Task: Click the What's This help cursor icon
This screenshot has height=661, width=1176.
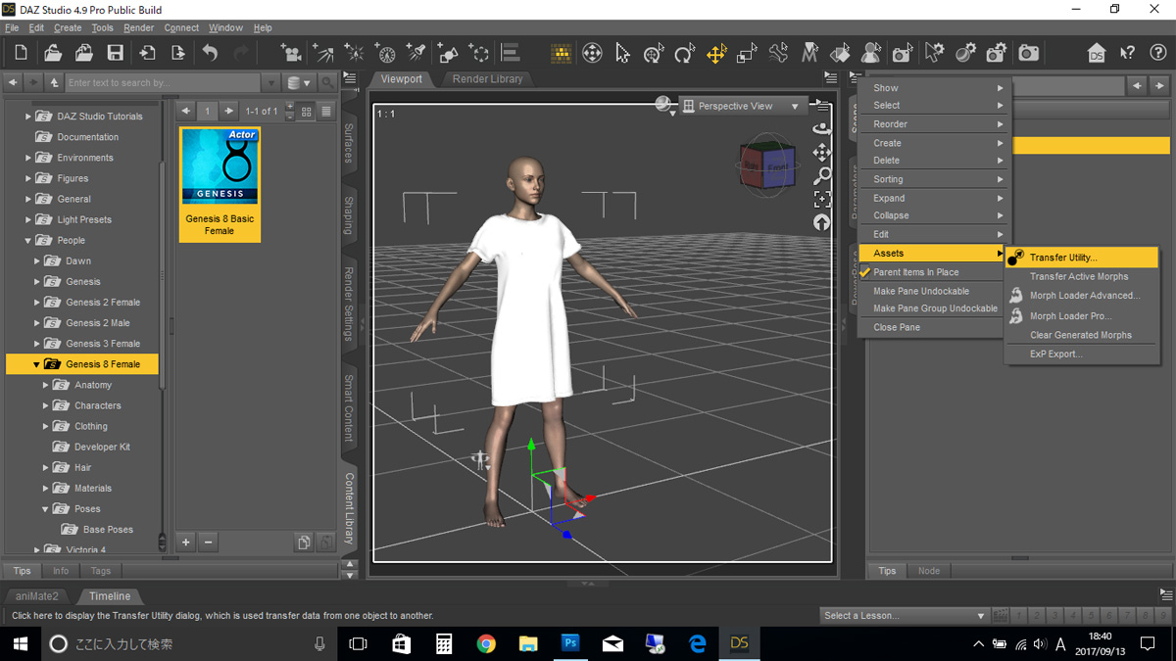Action: [1127, 53]
